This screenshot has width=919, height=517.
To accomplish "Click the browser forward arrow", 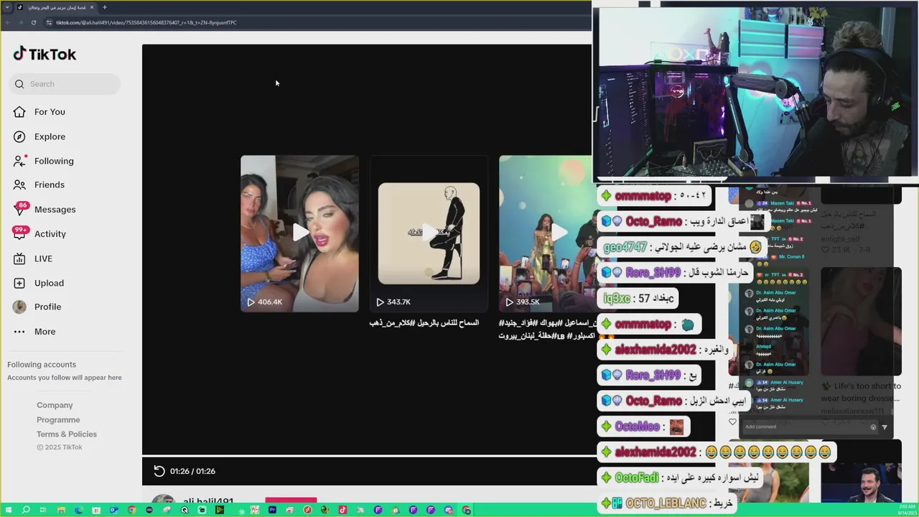I will pyautogui.click(x=20, y=22).
